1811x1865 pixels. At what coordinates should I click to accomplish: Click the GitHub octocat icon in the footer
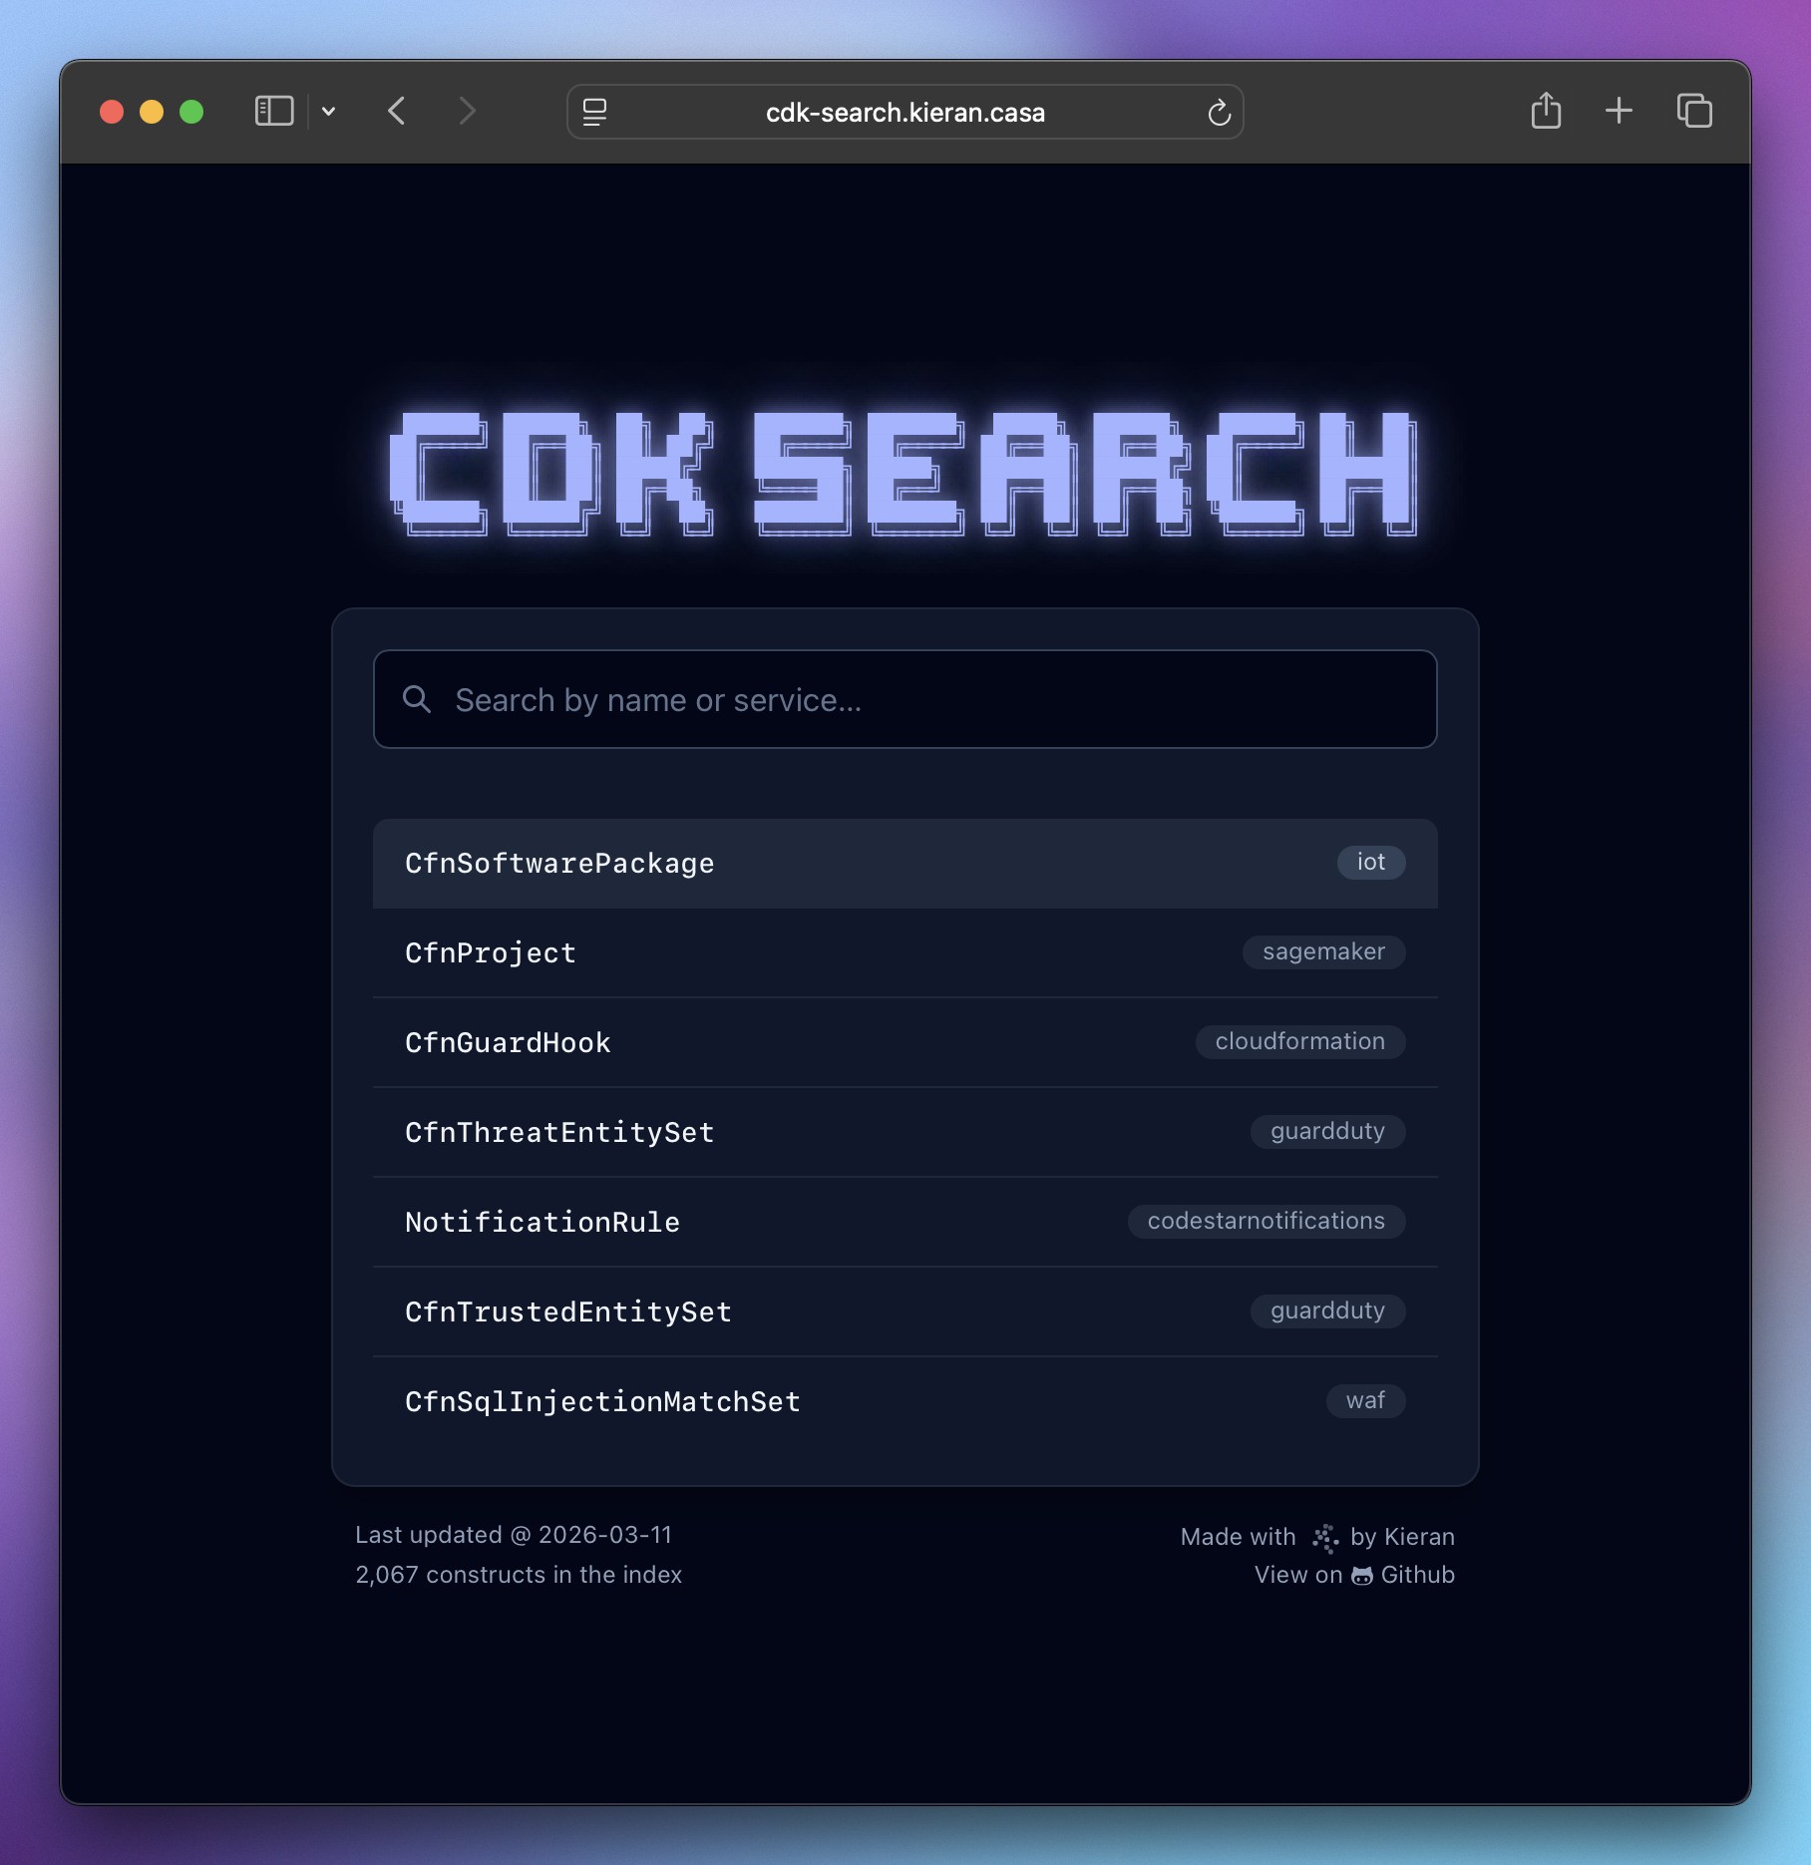pos(1362,1574)
